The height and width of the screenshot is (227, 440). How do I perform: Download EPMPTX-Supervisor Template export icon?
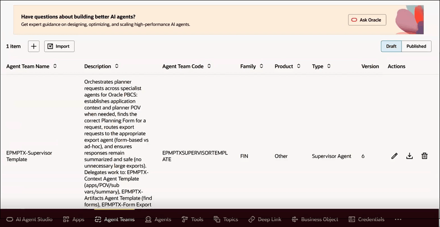[409, 156]
